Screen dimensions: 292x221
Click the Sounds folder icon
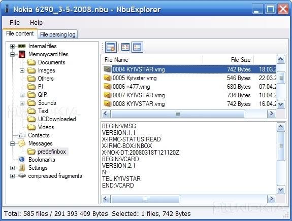31,103
